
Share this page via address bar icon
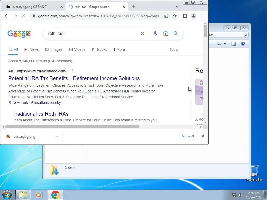166,16
